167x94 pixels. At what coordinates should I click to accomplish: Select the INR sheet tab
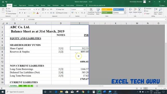pyautogui.click(x=20, y=86)
